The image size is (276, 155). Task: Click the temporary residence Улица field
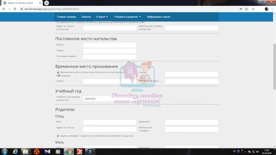(191, 74)
